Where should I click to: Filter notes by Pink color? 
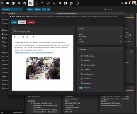[x=5, y=38]
